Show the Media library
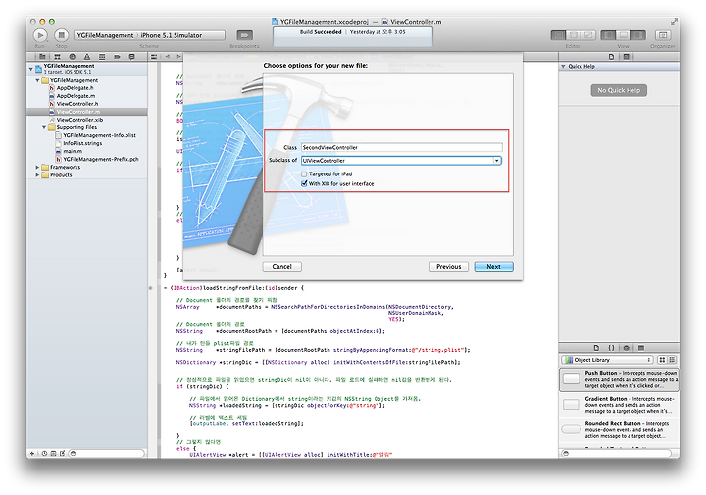The width and height of the screenshot is (706, 495). [x=640, y=348]
